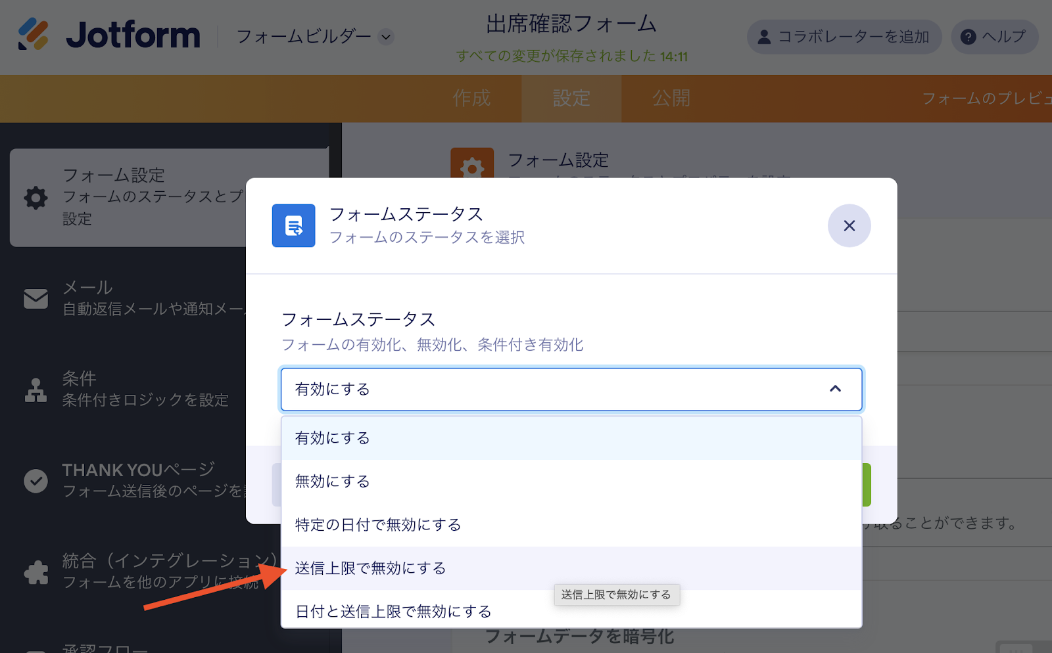Select the 条件 hierarchy icon in sidebar
Image resolution: width=1052 pixels, height=653 pixels.
[36, 390]
